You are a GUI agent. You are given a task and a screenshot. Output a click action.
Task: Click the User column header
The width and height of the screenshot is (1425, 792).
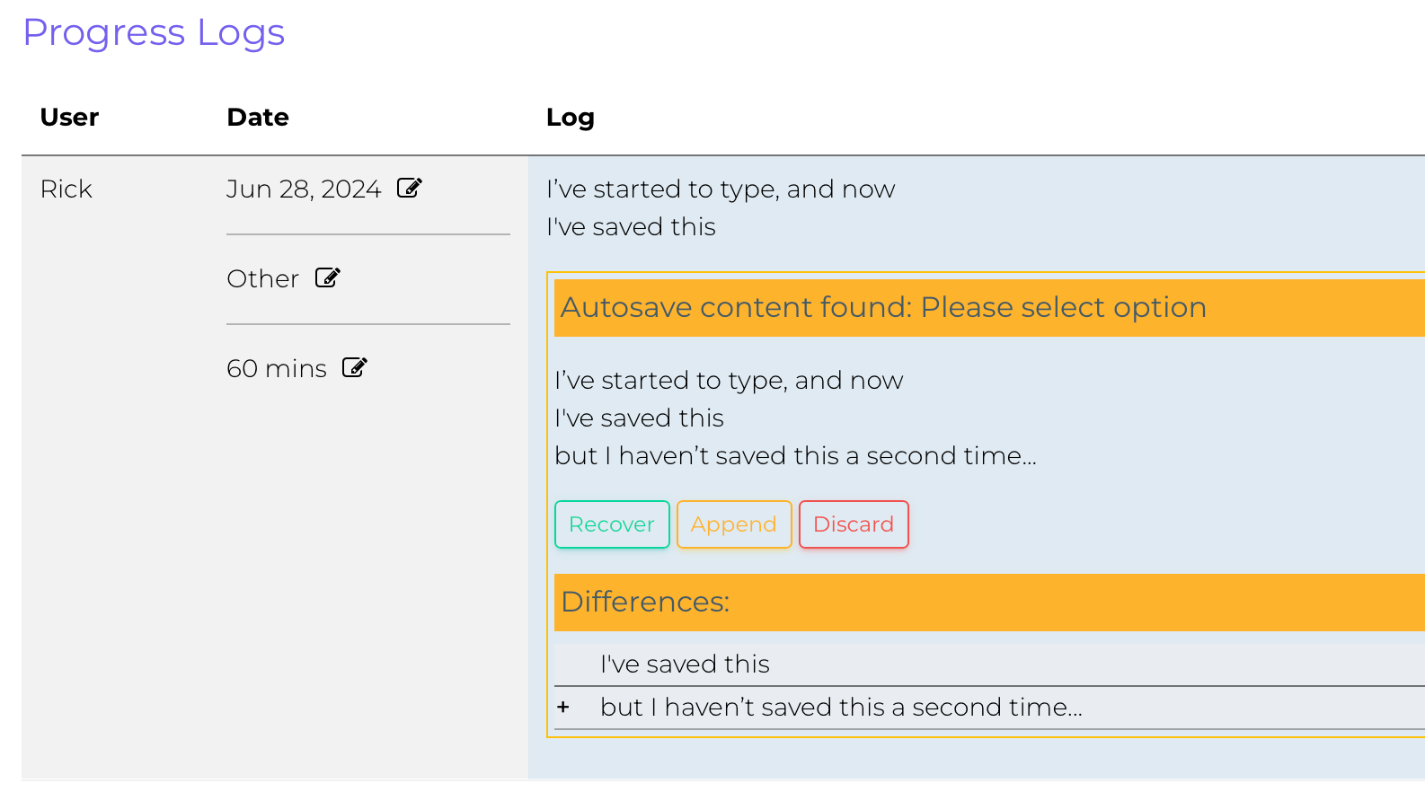point(70,118)
